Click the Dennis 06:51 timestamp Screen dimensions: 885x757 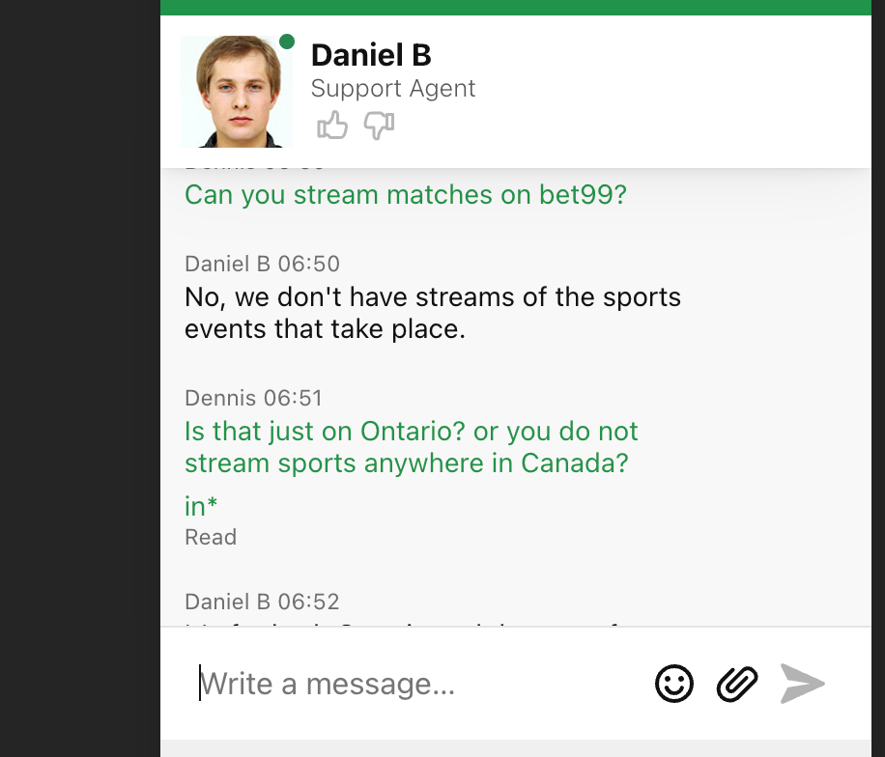[253, 398]
